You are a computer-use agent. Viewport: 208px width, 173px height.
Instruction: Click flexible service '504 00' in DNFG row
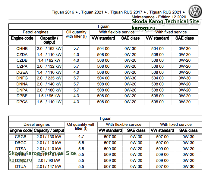point(103,78)
